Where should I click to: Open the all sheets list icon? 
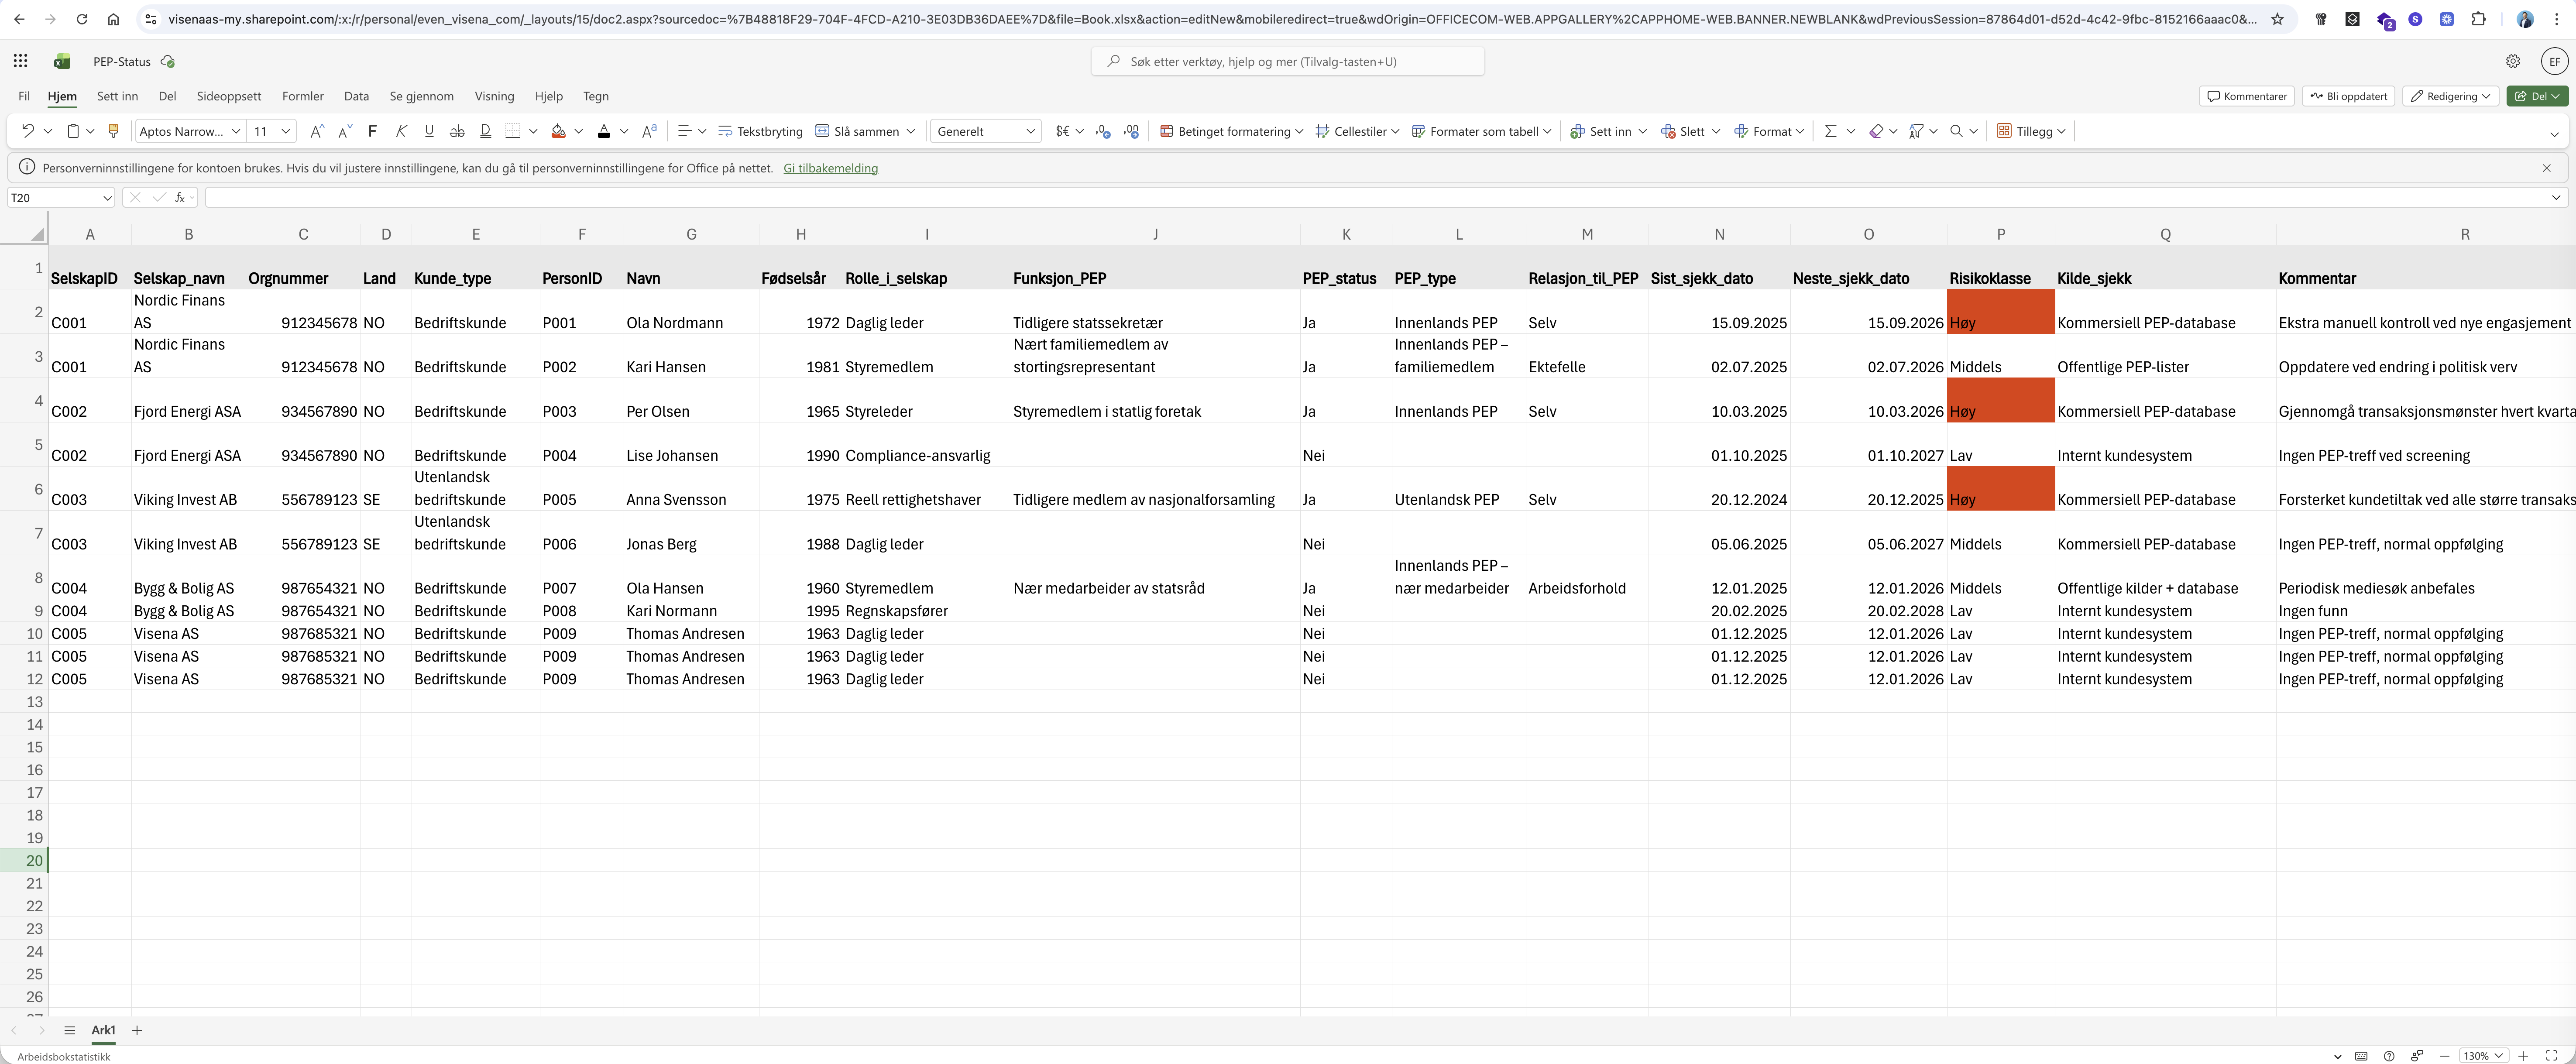(69, 1030)
